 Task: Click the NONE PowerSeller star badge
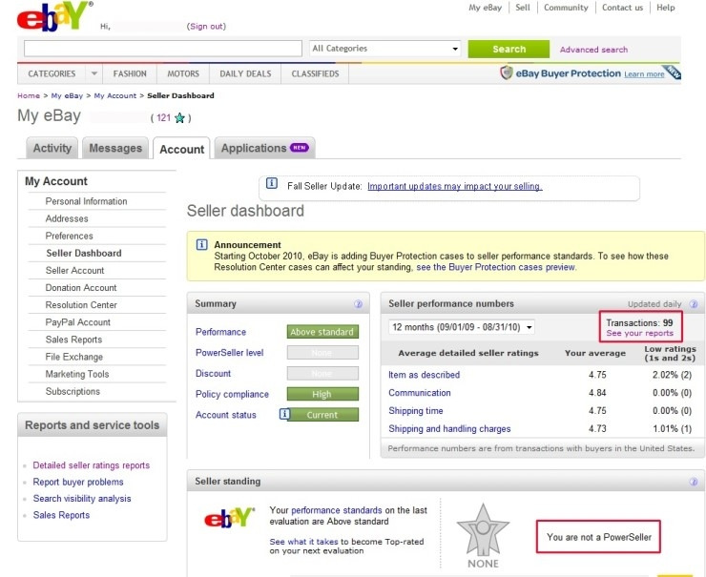click(483, 536)
